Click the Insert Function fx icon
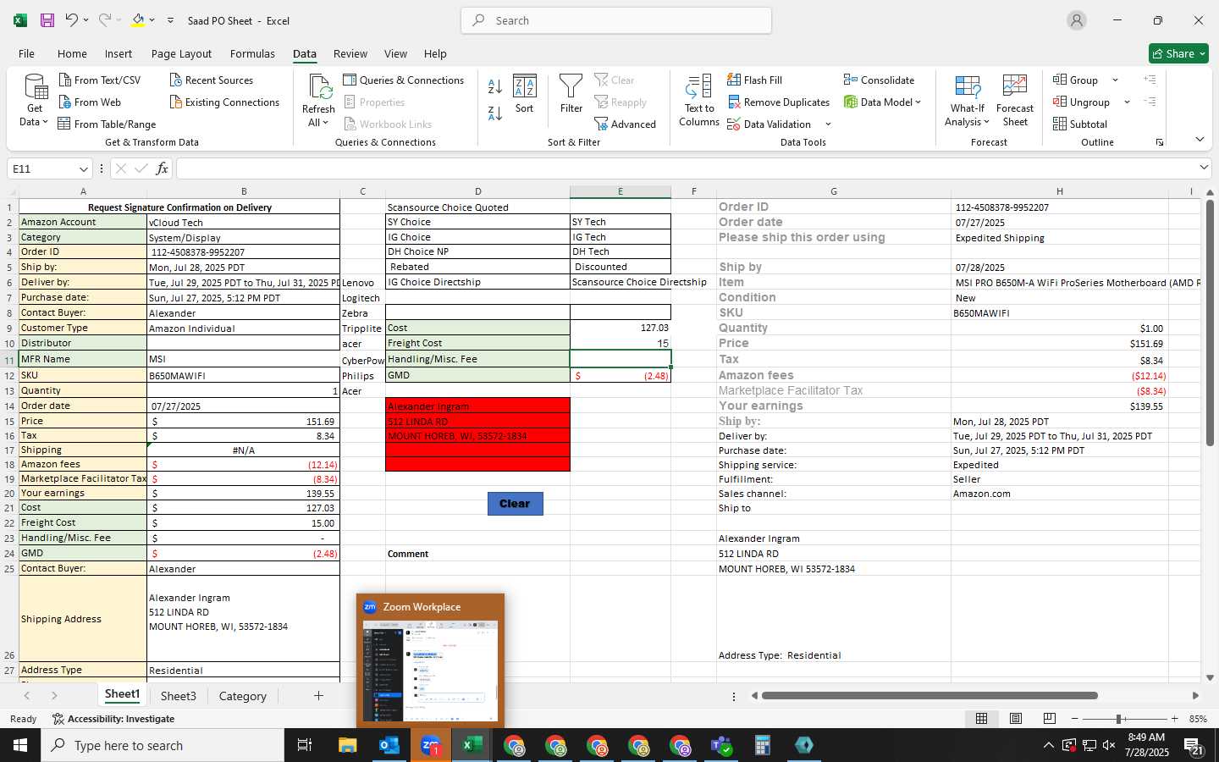1219x762 pixels. pyautogui.click(x=162, y=168)
